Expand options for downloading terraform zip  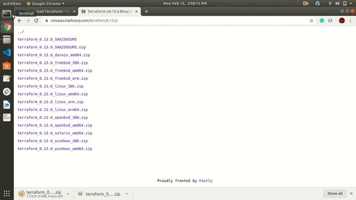coord(68,194)
